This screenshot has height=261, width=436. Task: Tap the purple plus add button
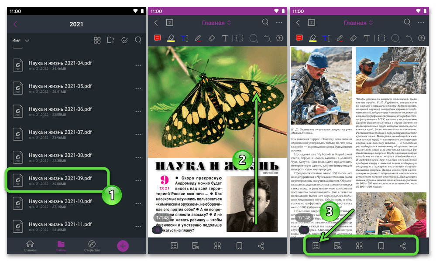(123, 246)
